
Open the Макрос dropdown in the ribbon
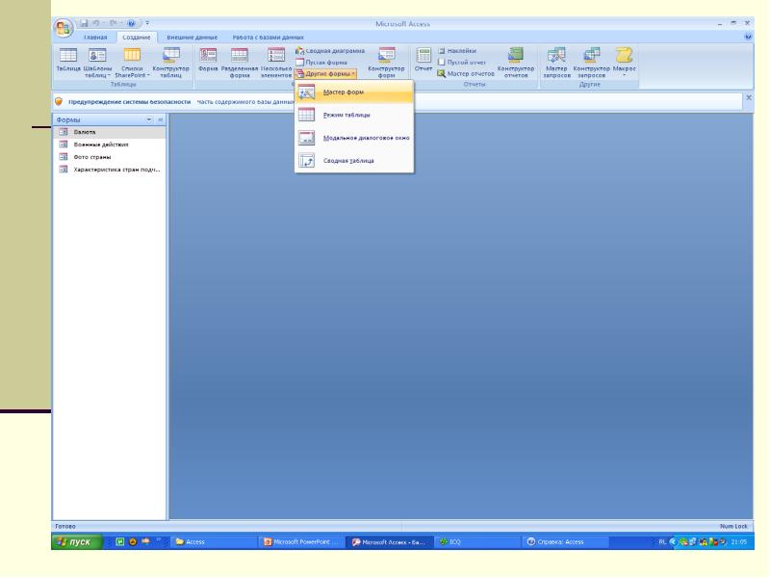624,63
